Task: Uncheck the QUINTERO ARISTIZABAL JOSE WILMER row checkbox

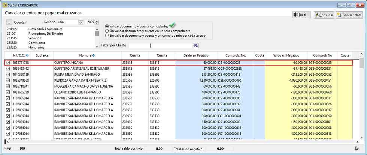Action: pos(8,69)
